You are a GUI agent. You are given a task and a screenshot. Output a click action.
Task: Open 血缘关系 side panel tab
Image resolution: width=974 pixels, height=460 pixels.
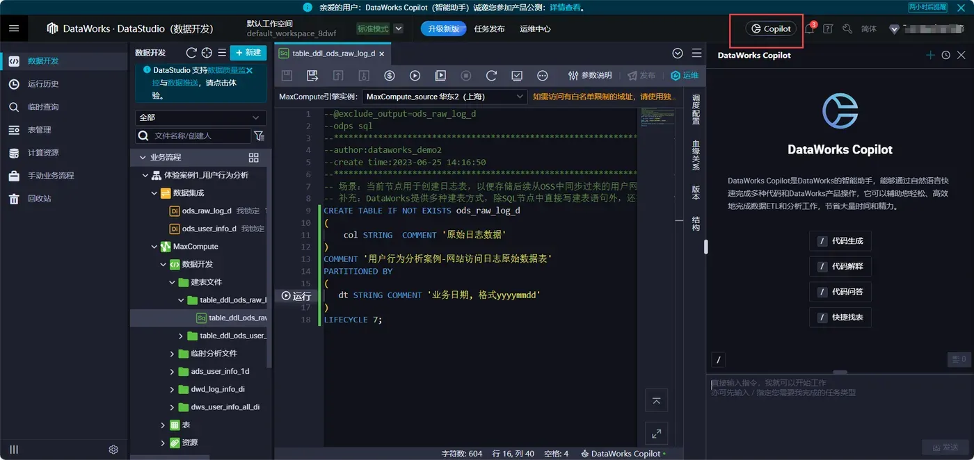click(696, 156)
